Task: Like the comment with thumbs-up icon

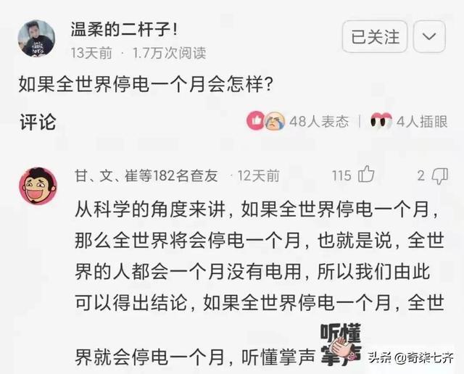Action: [366, 174]
